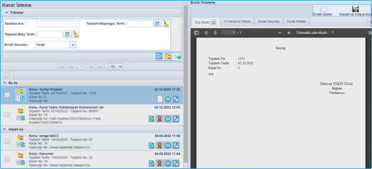Check the Yurtiçi Projeler row checkbox
This screenshot has height=169, width=372.
coord(7,95)
